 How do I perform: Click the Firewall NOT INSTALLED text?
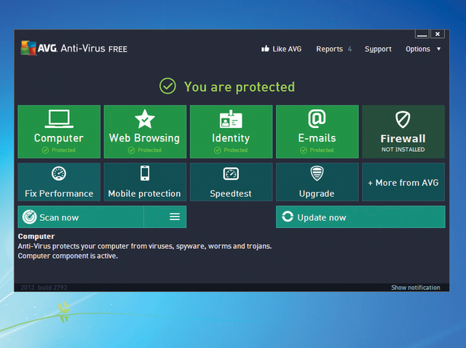[403, 150]
